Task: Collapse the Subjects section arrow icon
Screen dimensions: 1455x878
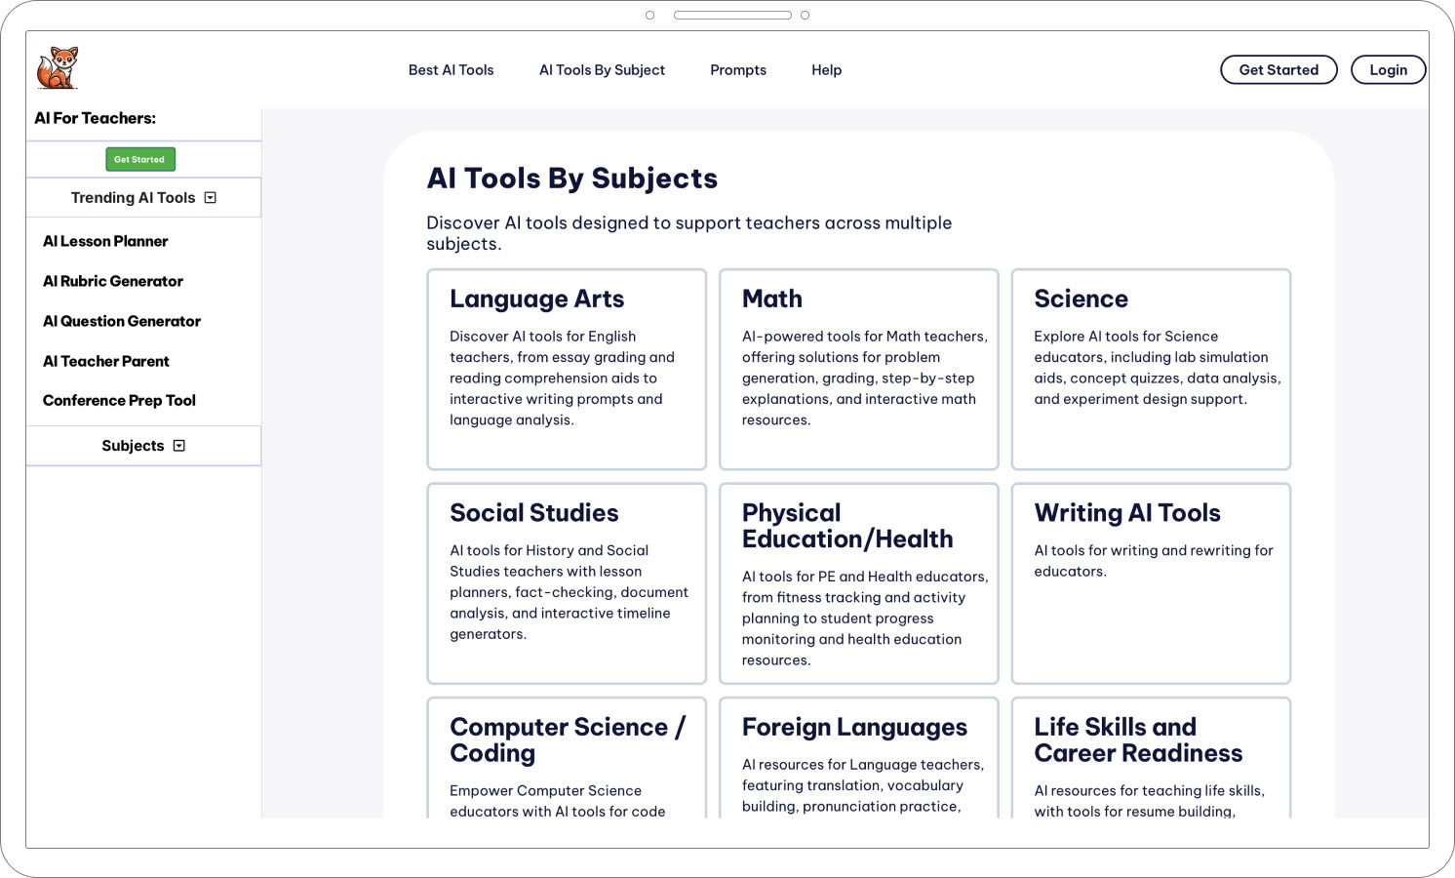Action: point(178,446)
